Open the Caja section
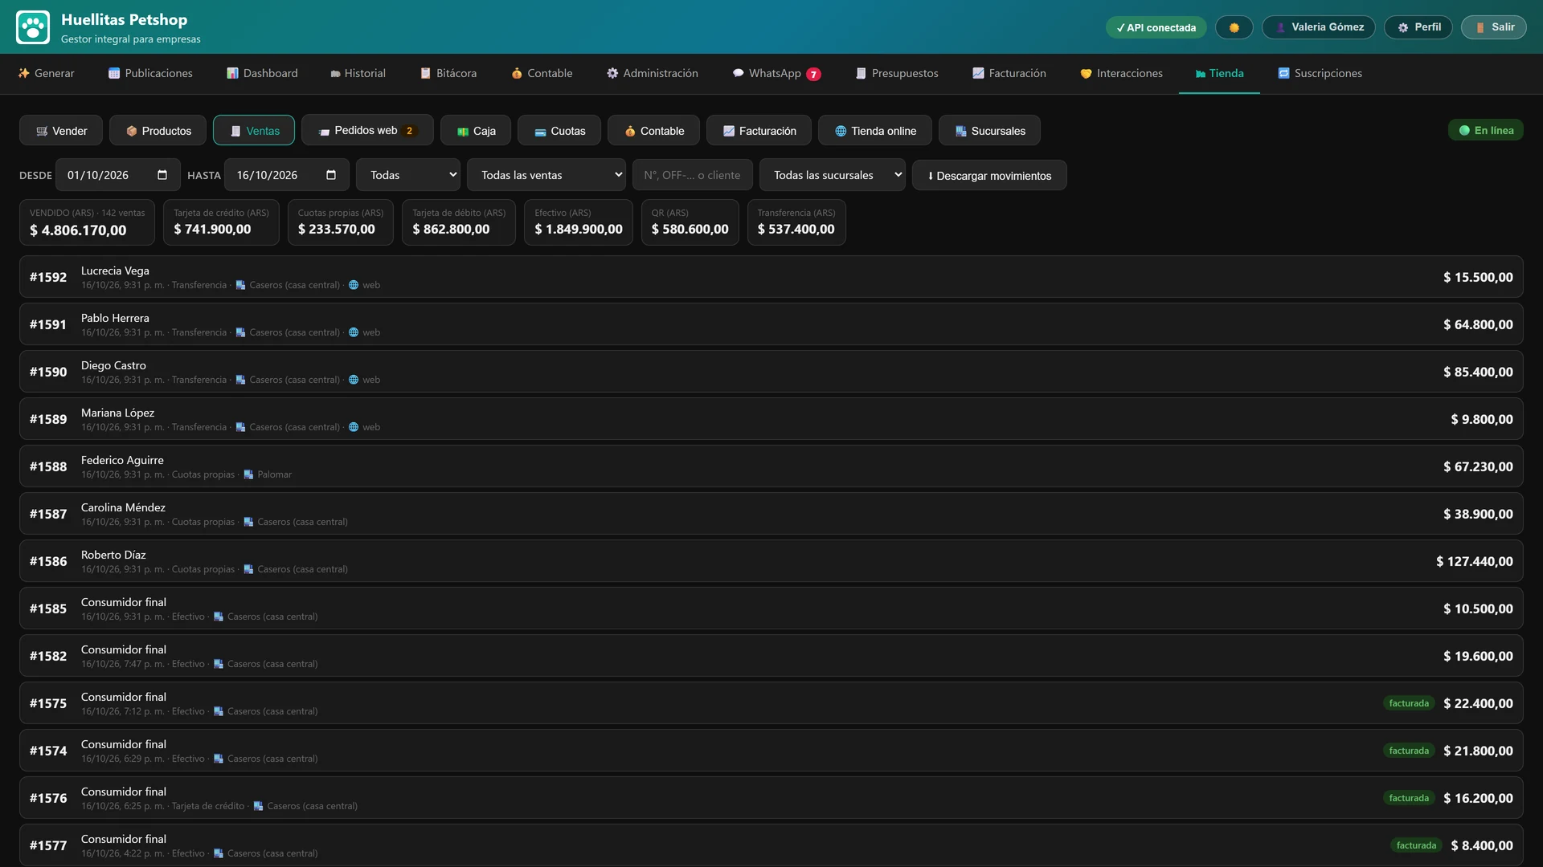 pos(476,130)
